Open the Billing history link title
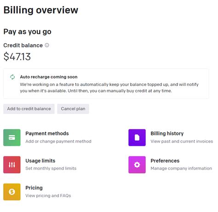The image size is (218, 212). [x=167, y=133]
